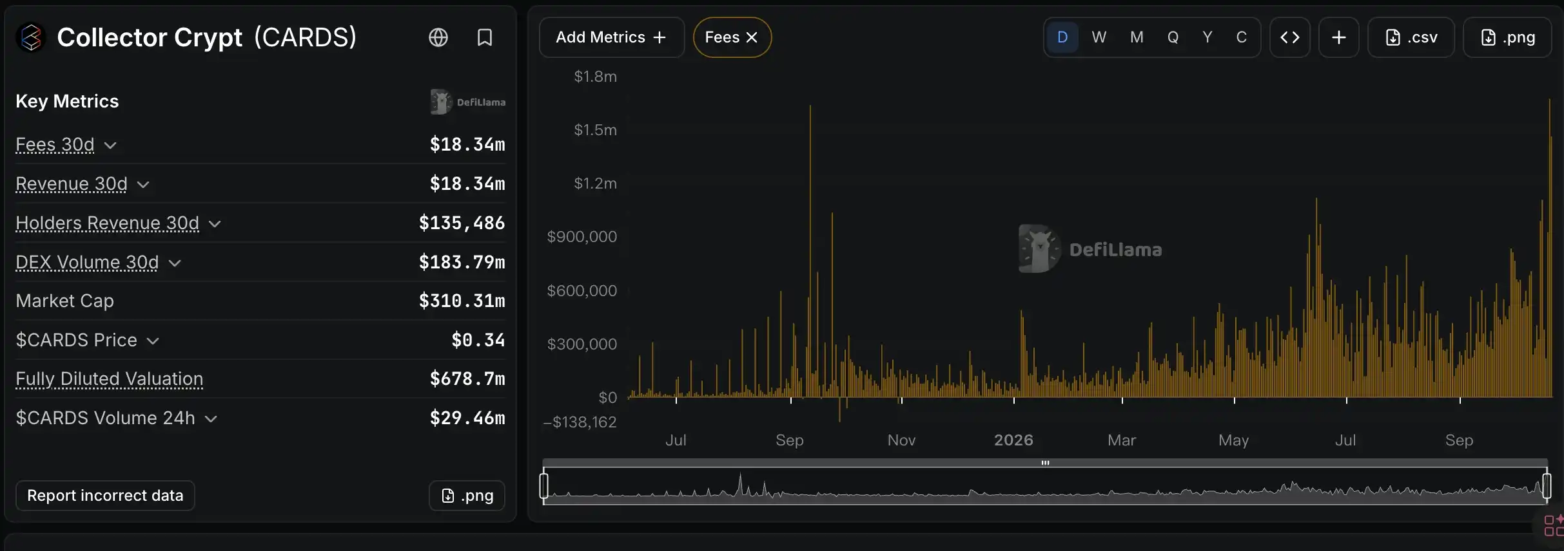Select daily D interval
1564x551 pixels.
tap(1062, 37)
